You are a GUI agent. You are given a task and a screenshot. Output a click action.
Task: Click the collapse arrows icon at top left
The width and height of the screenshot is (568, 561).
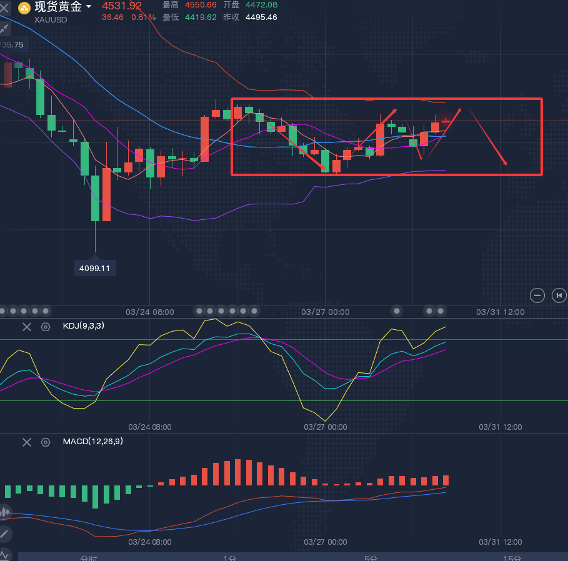(x=4, y=29)
